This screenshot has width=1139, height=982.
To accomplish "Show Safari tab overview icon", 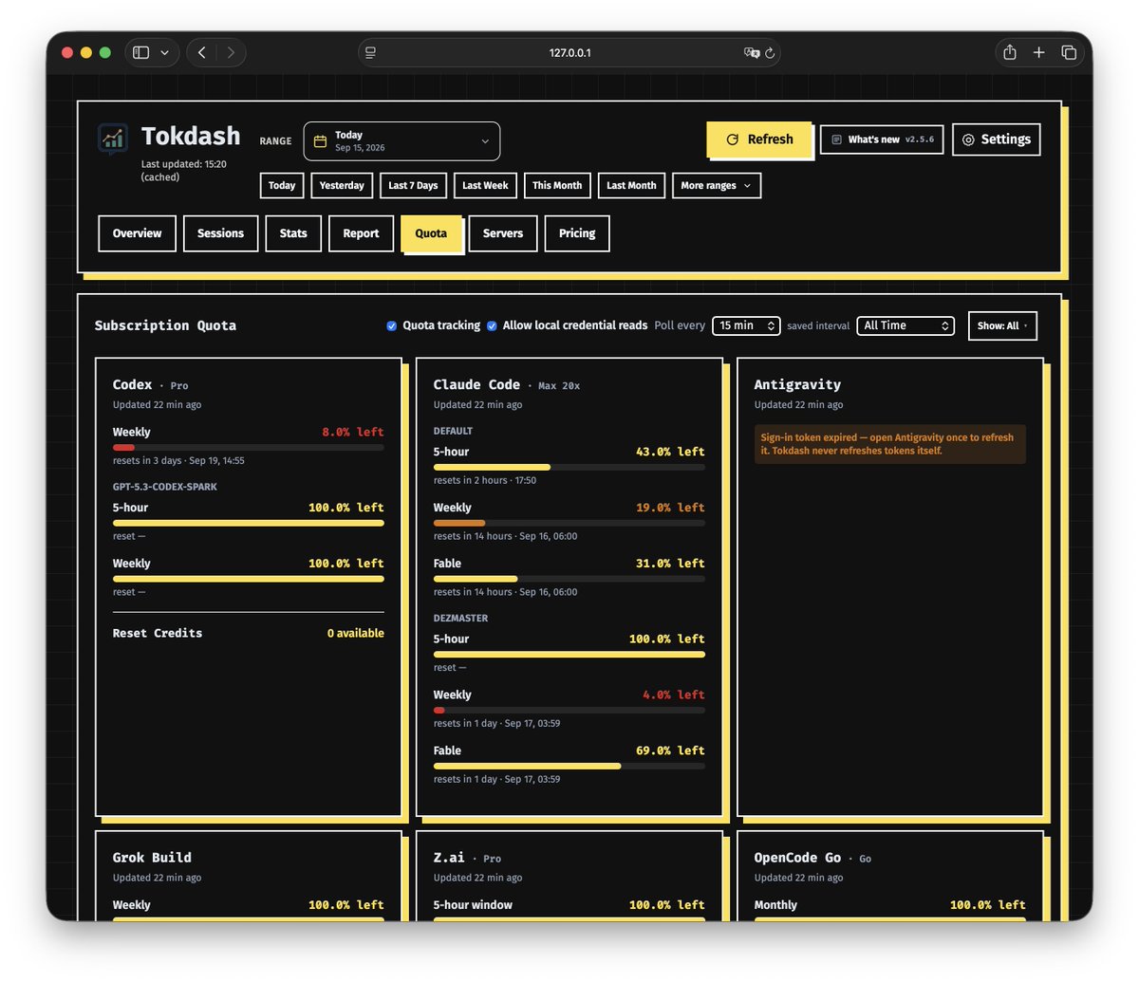I will point(1069,52).
